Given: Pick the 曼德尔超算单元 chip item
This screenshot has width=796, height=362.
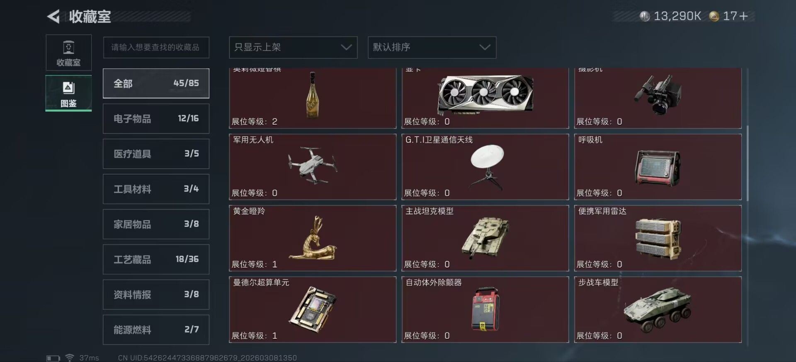Looking at the screenshot, I should (313, 309).
